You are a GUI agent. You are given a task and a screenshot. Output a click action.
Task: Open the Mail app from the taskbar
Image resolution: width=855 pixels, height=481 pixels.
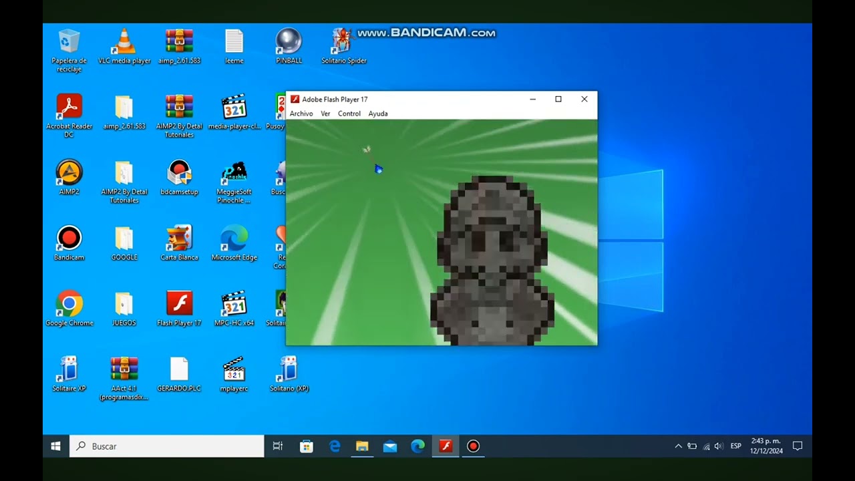390,446
